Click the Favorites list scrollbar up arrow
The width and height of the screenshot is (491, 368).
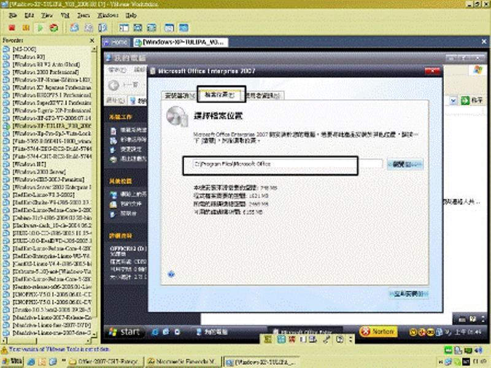pyautogui.click(x=94, y=50)
